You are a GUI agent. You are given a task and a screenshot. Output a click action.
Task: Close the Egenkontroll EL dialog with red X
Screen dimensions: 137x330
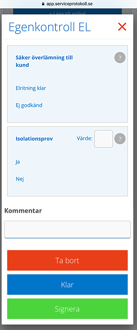[x=122, y=27]
